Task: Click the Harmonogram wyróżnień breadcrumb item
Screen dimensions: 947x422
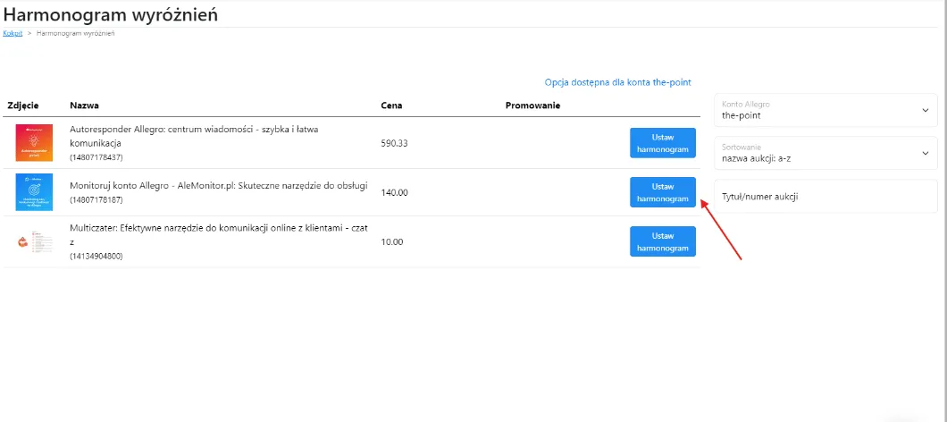Action: 75,33
